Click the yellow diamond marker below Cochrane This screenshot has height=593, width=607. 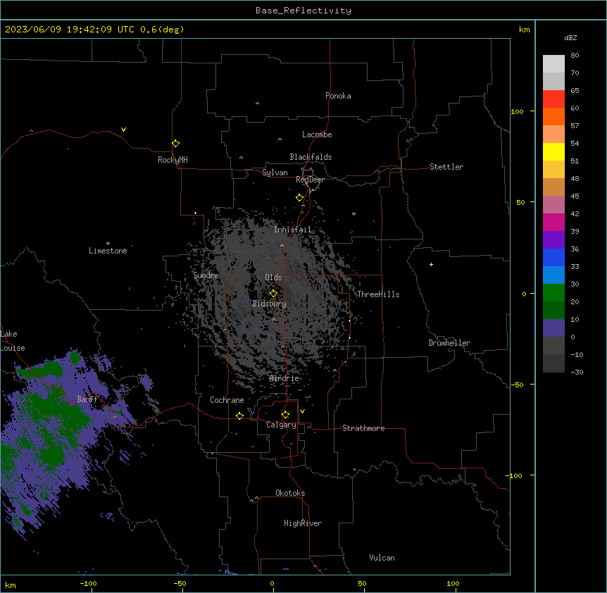point(239,416)
